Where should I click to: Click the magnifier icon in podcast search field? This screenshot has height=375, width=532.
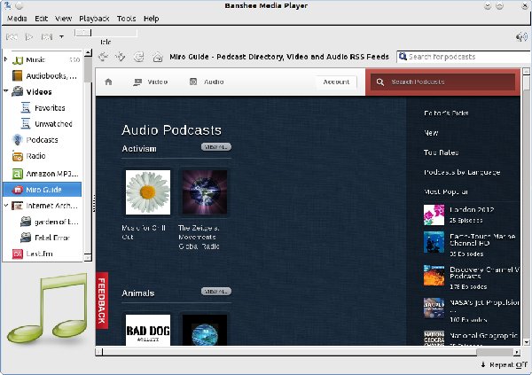pyautogui.click(x=403, y=57)
